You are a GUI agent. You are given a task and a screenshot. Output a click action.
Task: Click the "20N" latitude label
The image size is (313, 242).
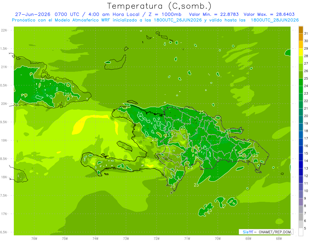click(x=4, y=104)
